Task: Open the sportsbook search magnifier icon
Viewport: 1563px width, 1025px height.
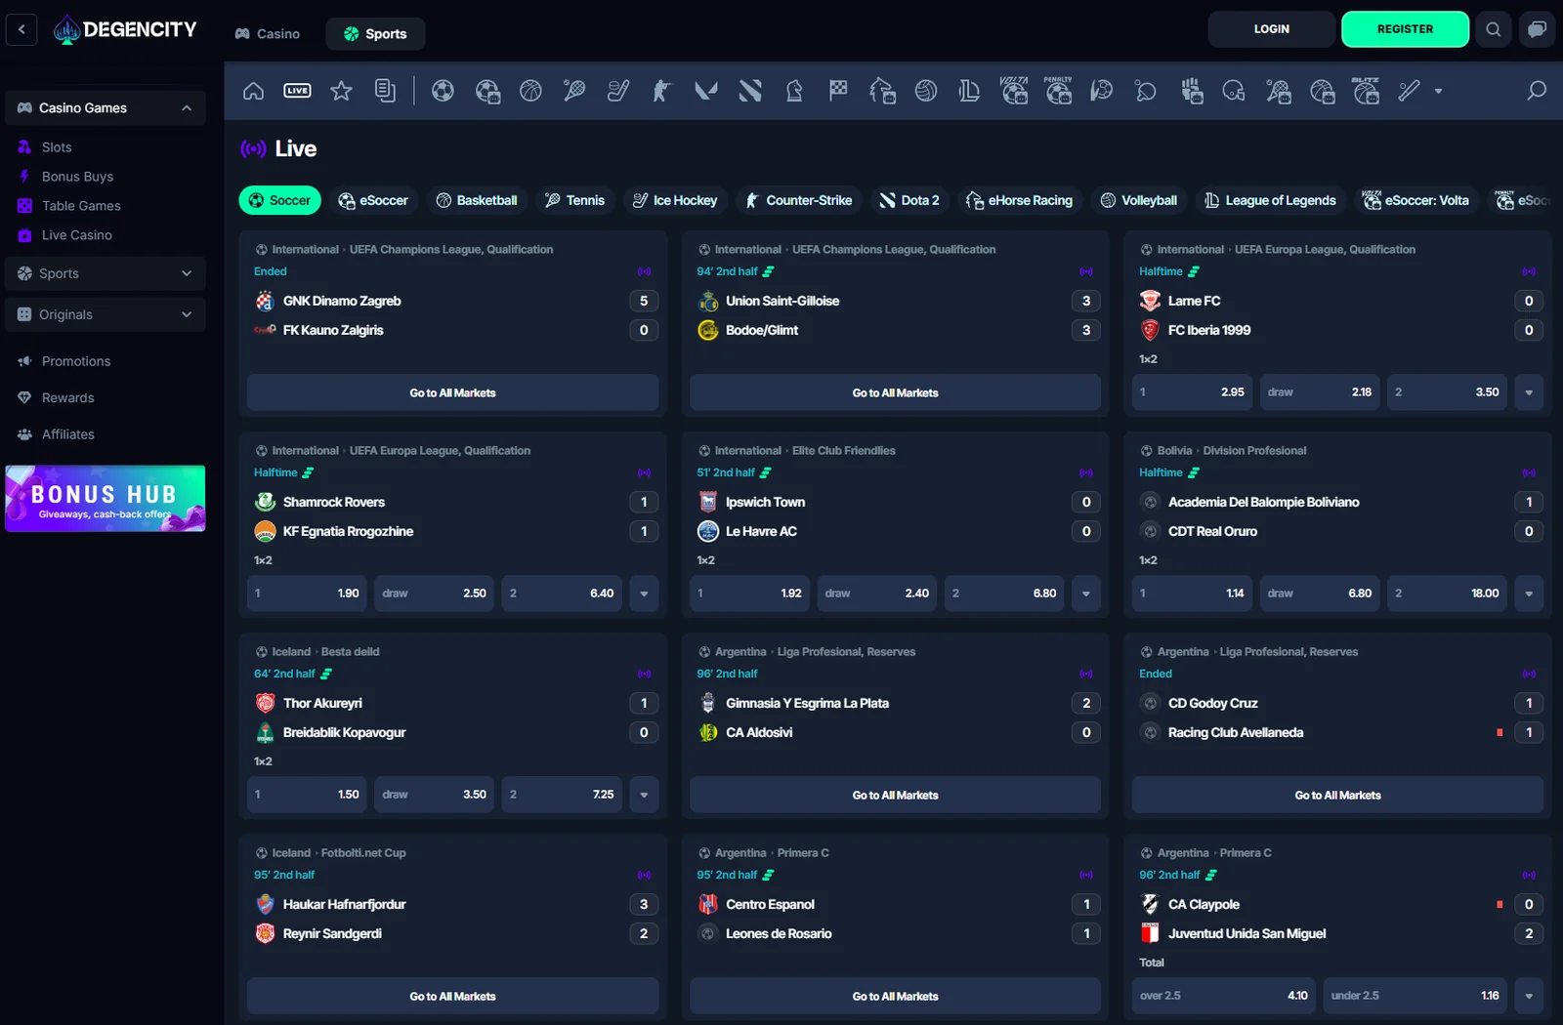Action: click(x=1537, y=91)
